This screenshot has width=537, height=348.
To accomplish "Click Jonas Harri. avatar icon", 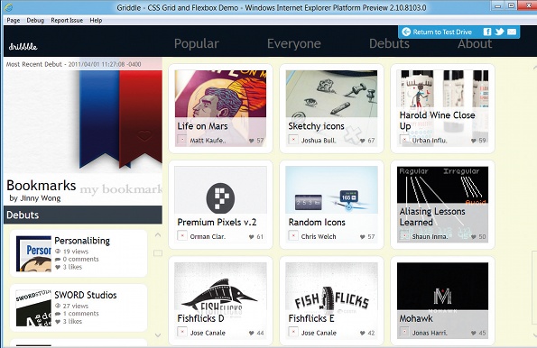I will click(x=404, y=332).
